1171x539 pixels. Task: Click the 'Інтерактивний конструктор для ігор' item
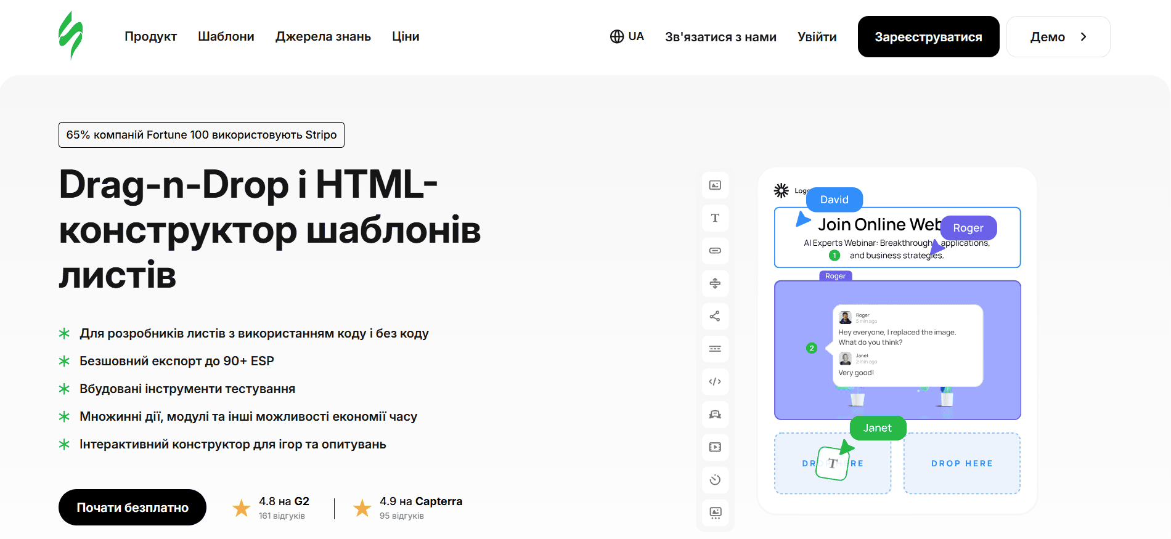(233, 444)
